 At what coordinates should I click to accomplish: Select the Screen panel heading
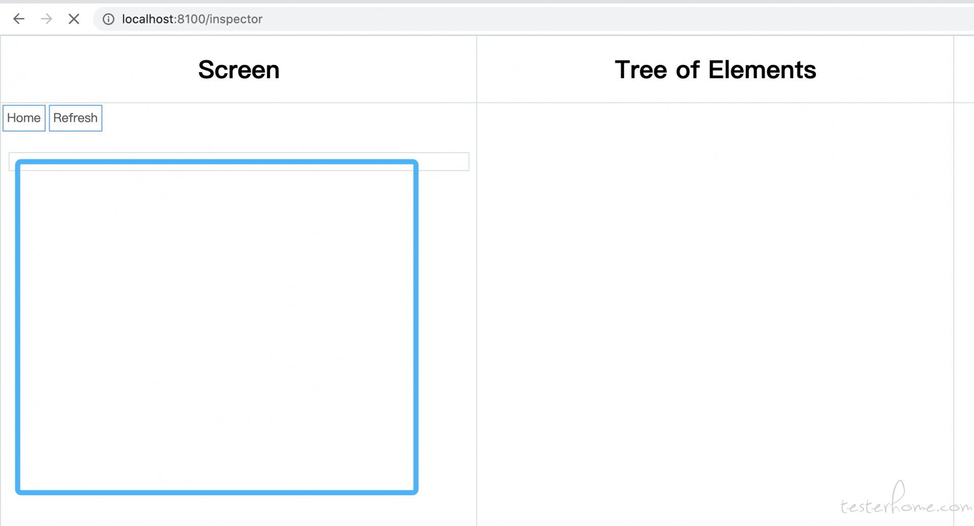238,69
